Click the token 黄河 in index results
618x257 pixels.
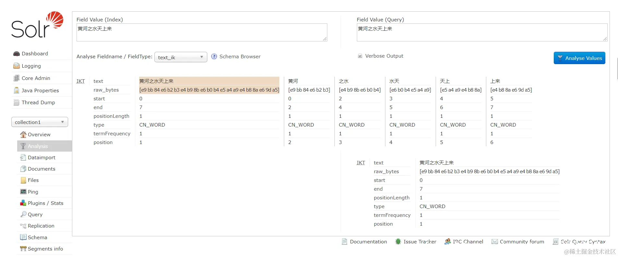pyautogui.click(x=293, y=81)
